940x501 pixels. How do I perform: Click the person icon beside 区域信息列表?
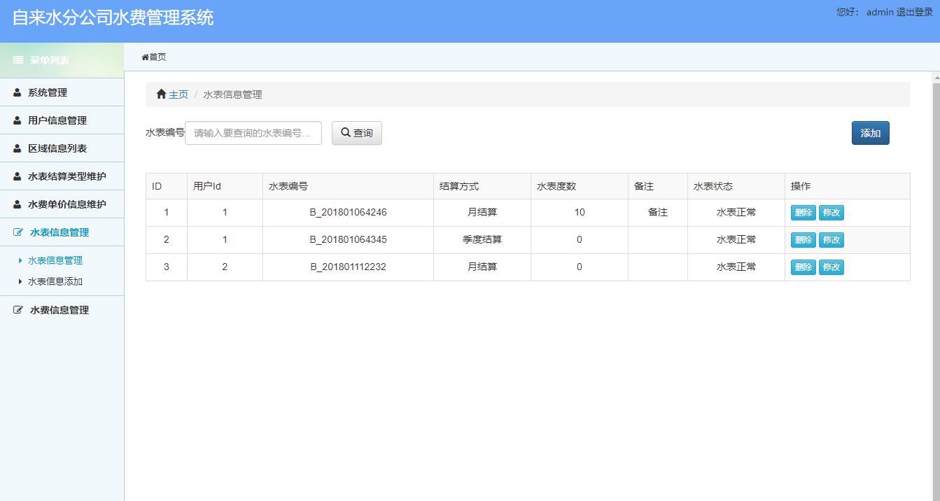point(17,148)
